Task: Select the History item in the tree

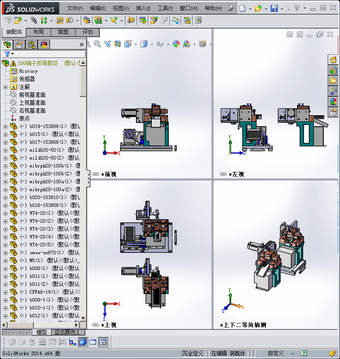Action: pos(28,71)
